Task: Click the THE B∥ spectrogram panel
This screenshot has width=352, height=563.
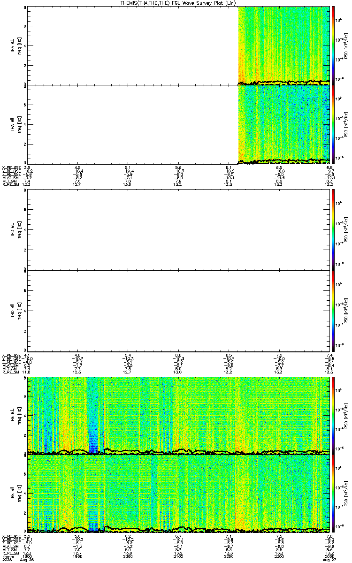Action: [178, 493]
